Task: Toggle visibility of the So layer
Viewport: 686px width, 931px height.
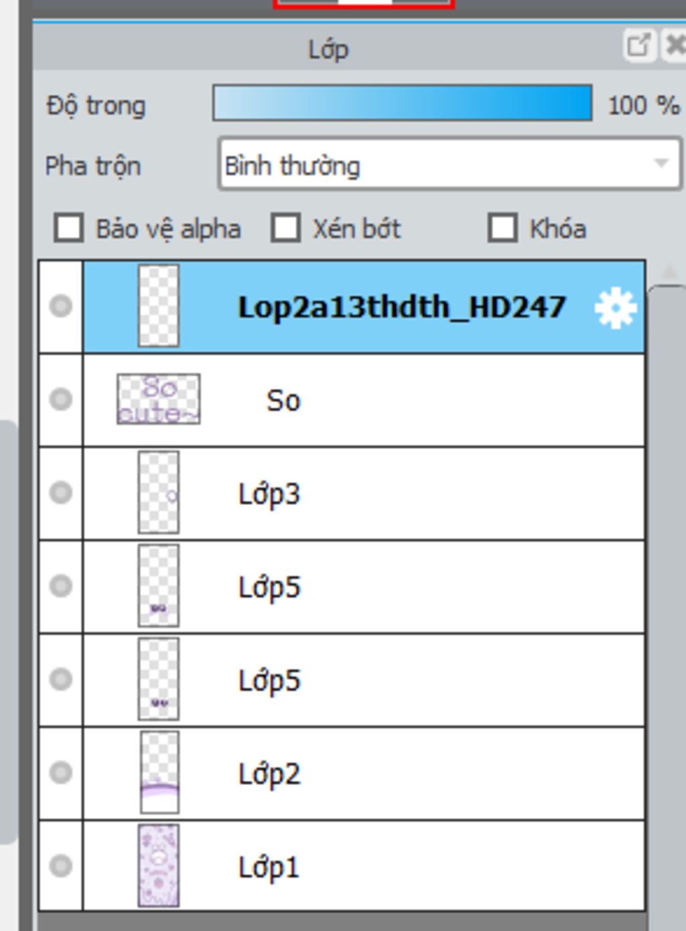Action: (x=61, y=399)
